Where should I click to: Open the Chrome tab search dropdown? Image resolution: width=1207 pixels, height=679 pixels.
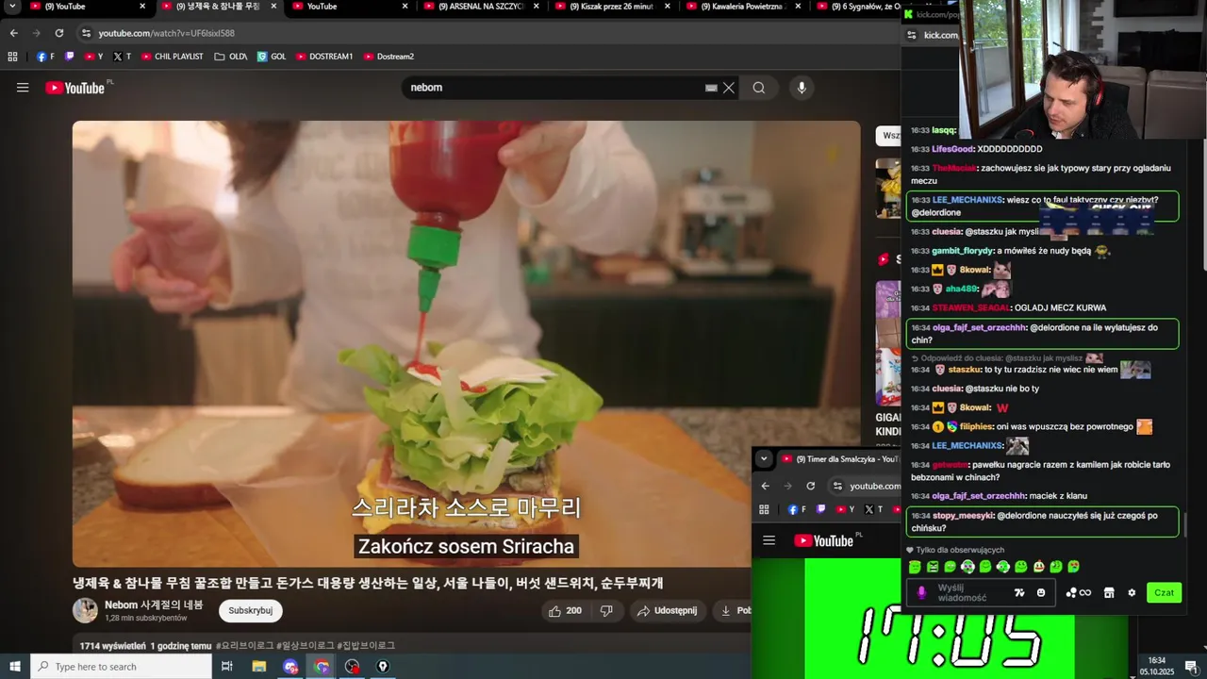tap(12, 7)
